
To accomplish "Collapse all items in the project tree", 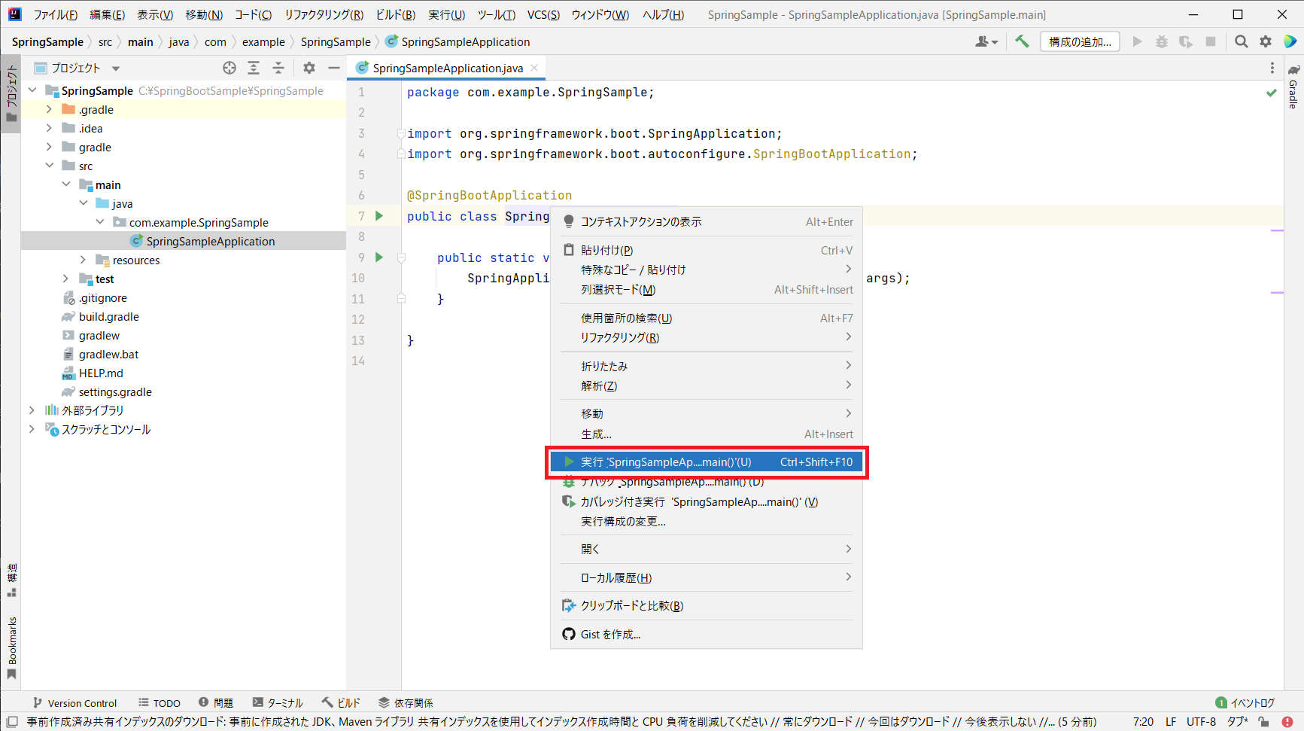I will (278, 68).
